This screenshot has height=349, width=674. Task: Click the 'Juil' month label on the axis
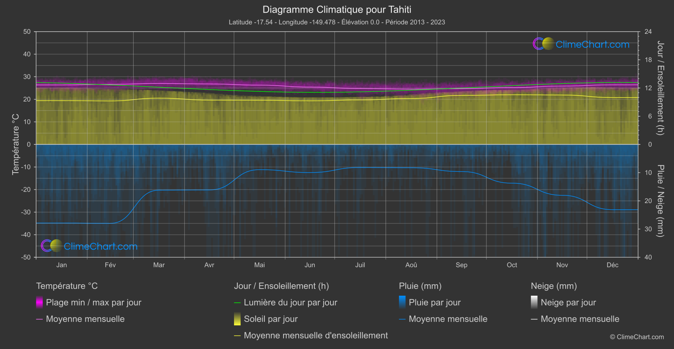coord(360,265)
